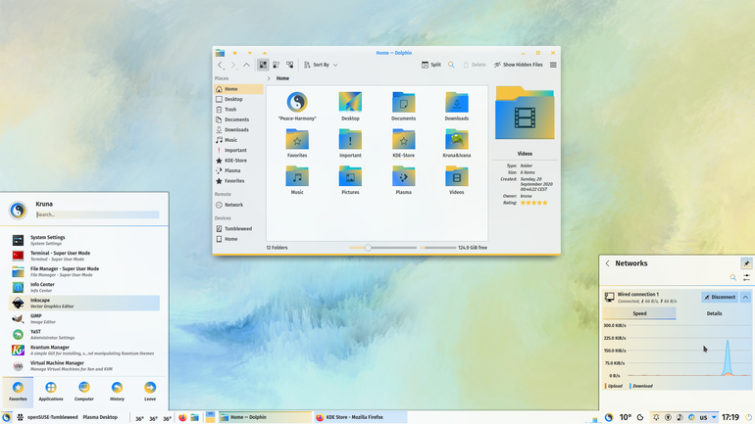
Task: Switch to the Computer launcher tab
Action: coord(83,392)
